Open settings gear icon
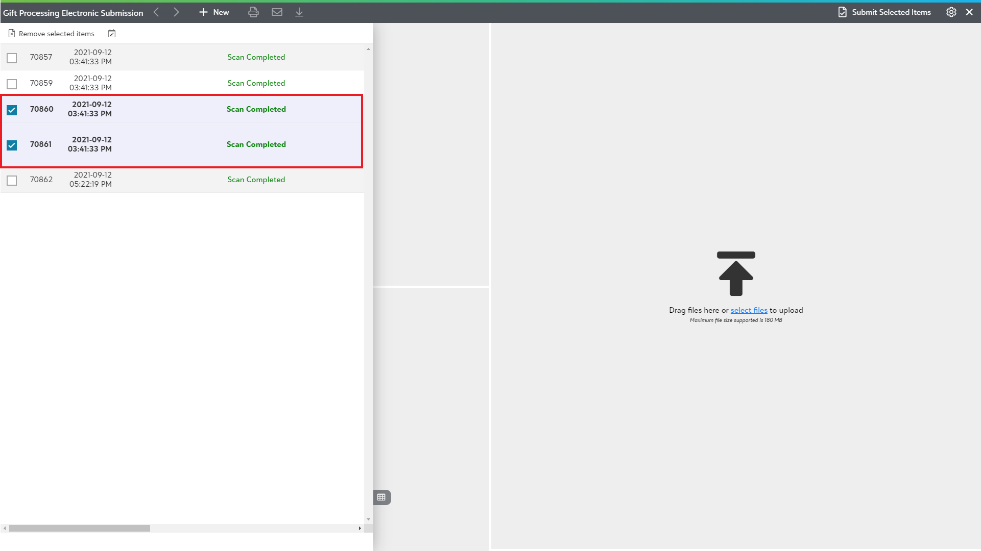This screenshot has width=981, height=551. 951,12
